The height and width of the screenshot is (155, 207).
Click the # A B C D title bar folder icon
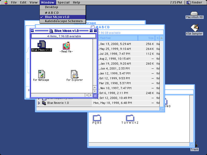click(93, 27)
